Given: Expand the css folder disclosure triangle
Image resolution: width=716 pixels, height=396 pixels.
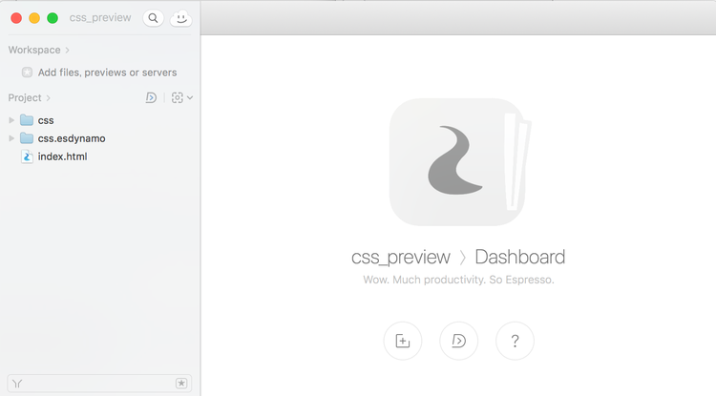Looking at the screenshot, I should pyautogui.click(x=11, y=120).
